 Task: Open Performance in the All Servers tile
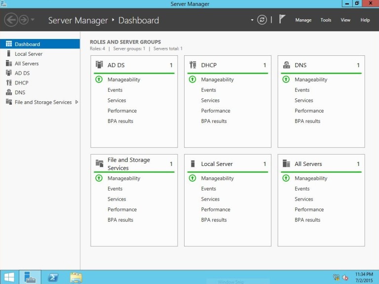coord(309,209)
